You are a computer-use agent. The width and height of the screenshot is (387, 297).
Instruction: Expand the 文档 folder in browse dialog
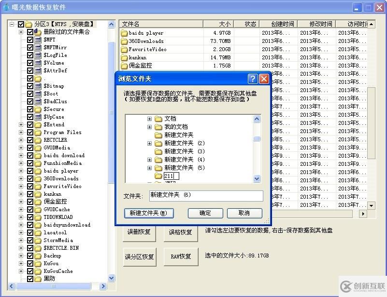tap(150, 119)
